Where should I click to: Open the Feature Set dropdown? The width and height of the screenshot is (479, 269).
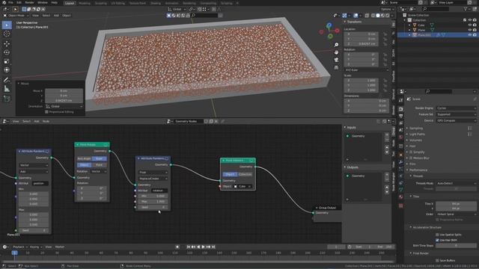[456, 114]
